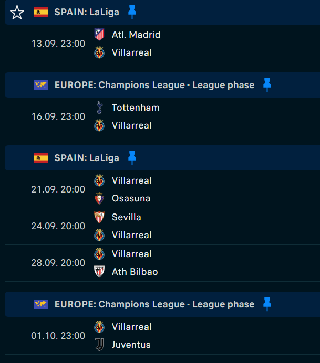Open the Villarreal vs Juventus match on 01.10.
Screen dimensions: 320x363
(x=162, y=336)
